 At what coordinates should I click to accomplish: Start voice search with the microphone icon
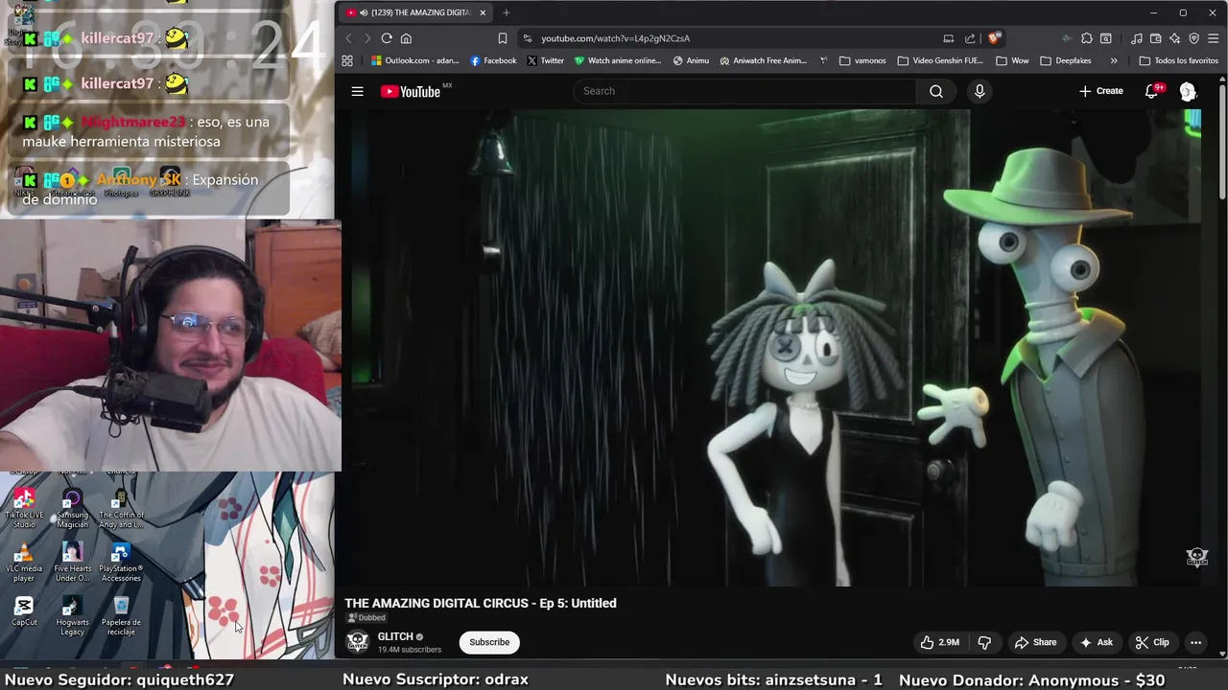coord(980,91)
